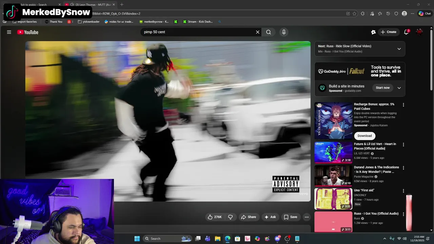Like the video with 276K likes
The height and width of the screenshot is (244, 434).
click(x=215, y=217)
